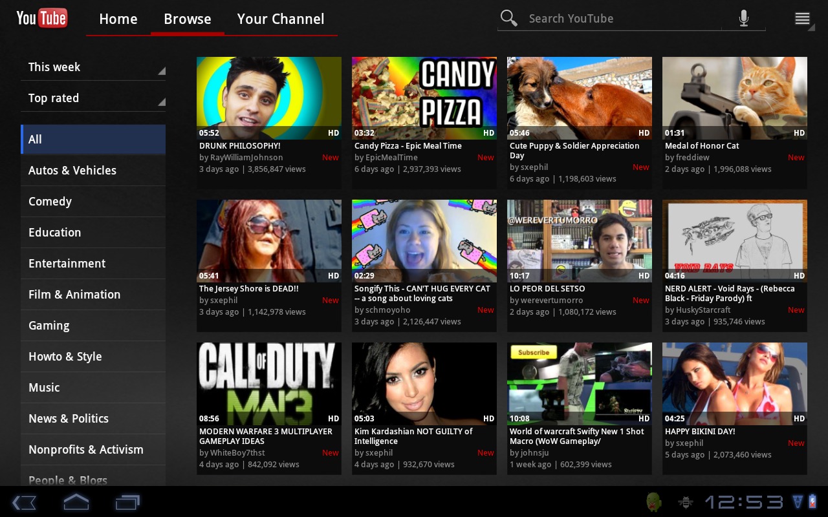
Task: Open the Nonprofits & Activism category
Action: click(x=93, y=450)
